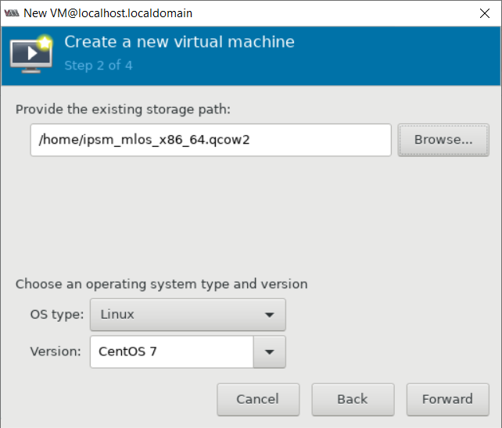Click the CentOS 7 version text field

172,351
